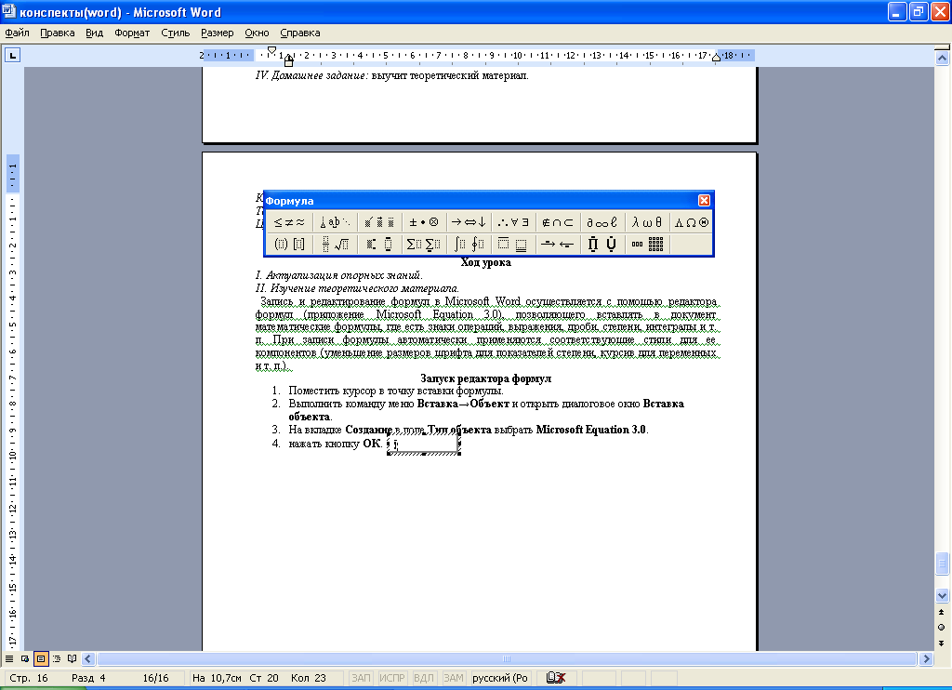
Task: Open the lowercase Greek letters palette (λωθ)
Action: pos(648,222)
